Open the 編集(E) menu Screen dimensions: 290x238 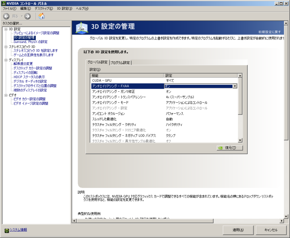point(25,8)
